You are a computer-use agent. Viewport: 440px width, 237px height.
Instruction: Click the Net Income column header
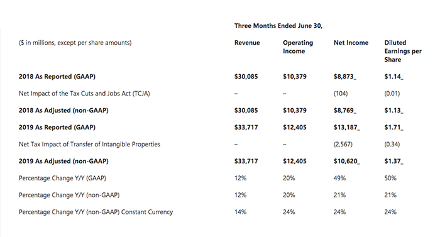pos(351,43)
